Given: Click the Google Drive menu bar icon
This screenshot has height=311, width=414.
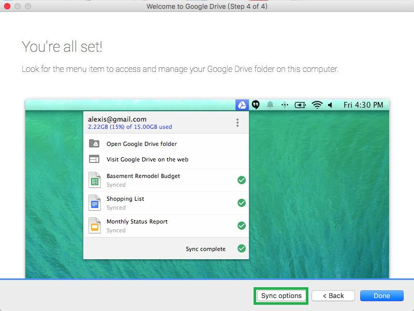Looking at the screenshot, I should (242, 105).
